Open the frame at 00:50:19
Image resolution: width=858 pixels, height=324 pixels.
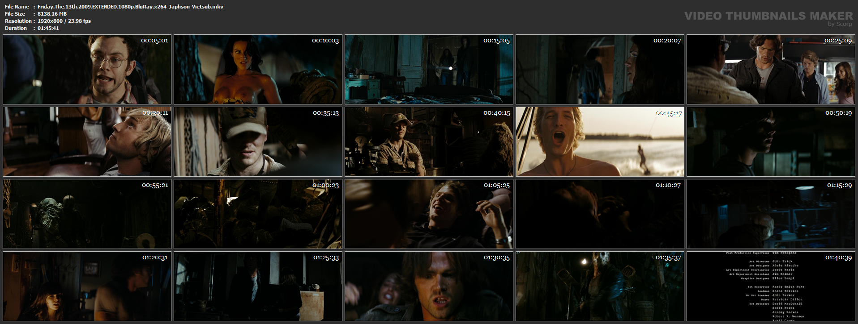coord(771,141)
